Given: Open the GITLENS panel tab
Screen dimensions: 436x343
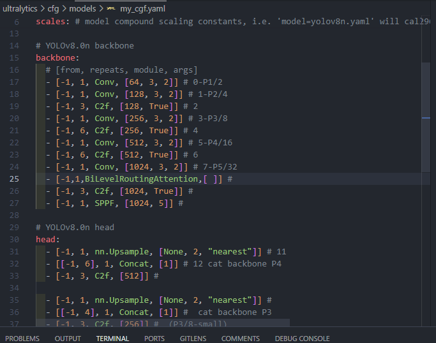Looking at the screenshot, I should click(x=193, y=338).
